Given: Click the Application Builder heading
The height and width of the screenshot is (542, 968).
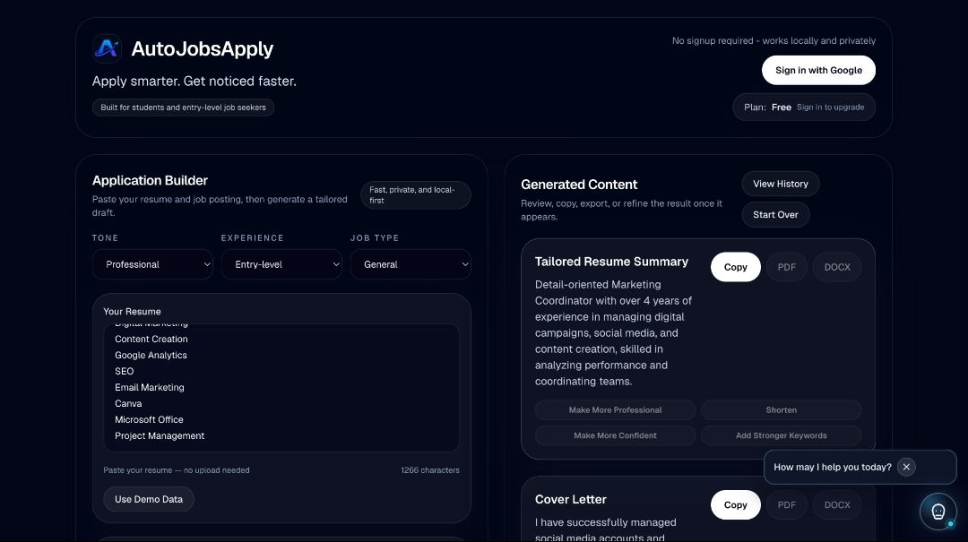Looking at the screenshot, I should [x=150, y=180].
